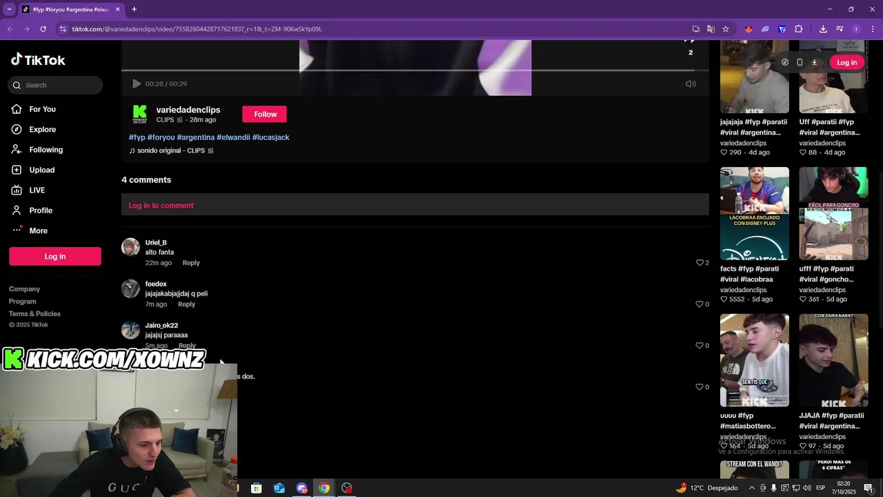Open the MetaMask fox extension
883x497 pixels.
[x=748, y=29]
